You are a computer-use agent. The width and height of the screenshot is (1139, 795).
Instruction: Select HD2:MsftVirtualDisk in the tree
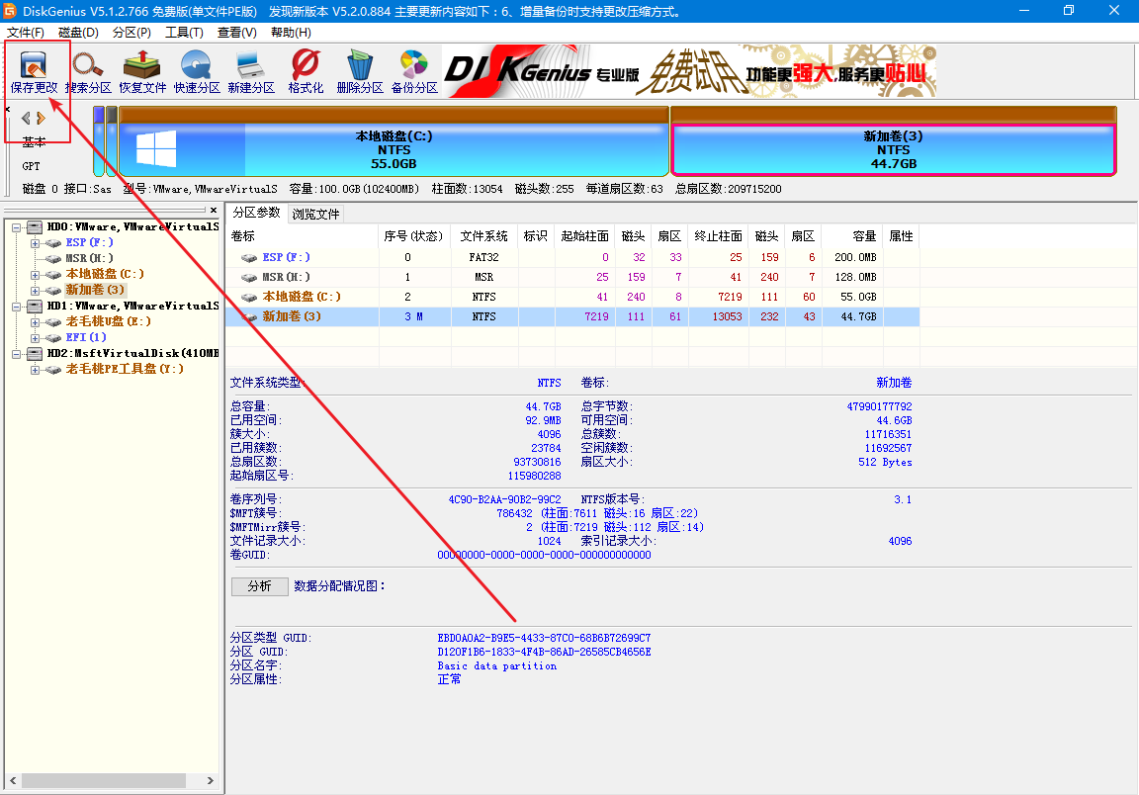[132, 353]
